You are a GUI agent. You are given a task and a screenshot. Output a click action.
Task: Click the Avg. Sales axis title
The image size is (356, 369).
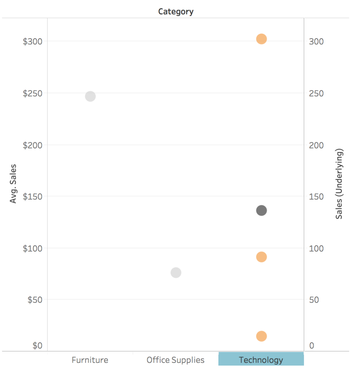click(13, 183)
